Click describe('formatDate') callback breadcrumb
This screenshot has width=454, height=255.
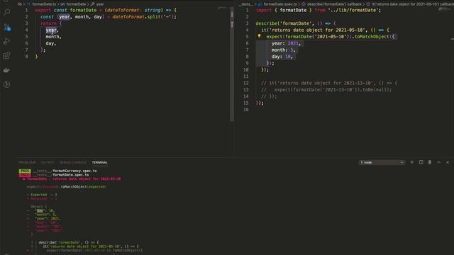coord(334,4)
